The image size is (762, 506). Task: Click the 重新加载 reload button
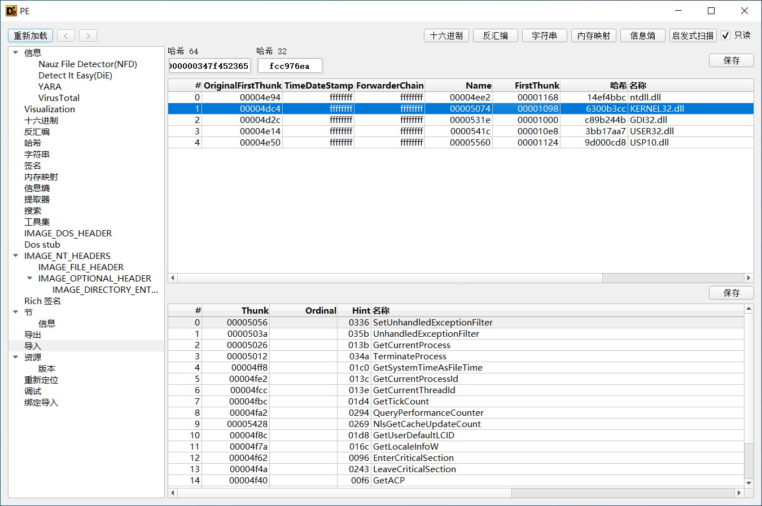(30, 36)
